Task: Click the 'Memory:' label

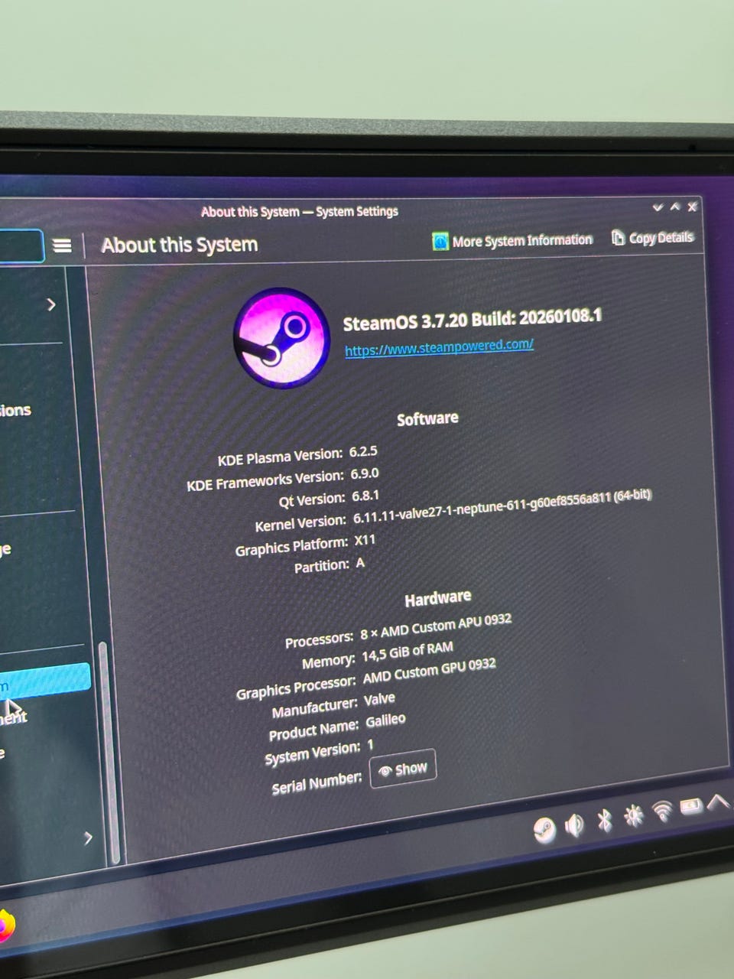Action: (x=328, y=662)
